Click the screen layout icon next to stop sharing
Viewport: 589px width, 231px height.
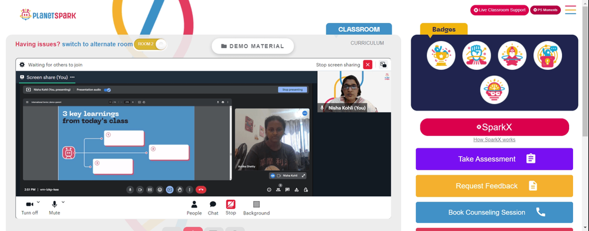click(x=383, y=65)
